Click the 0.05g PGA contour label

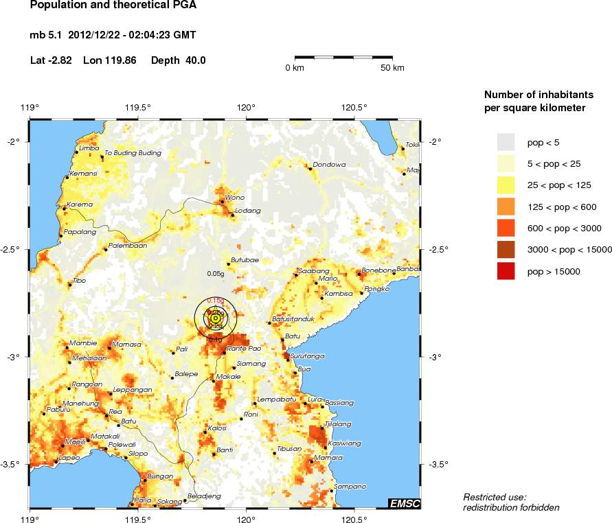tap(216, 274)
